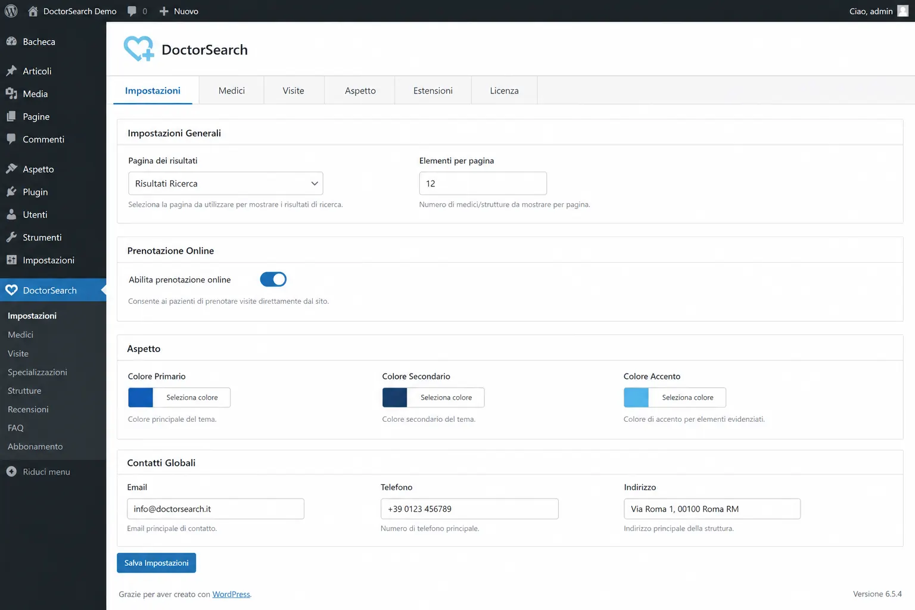Click the Commenti speech bubble icon
The height and width of the screenshot is (610, 915).
pos(11,139)
